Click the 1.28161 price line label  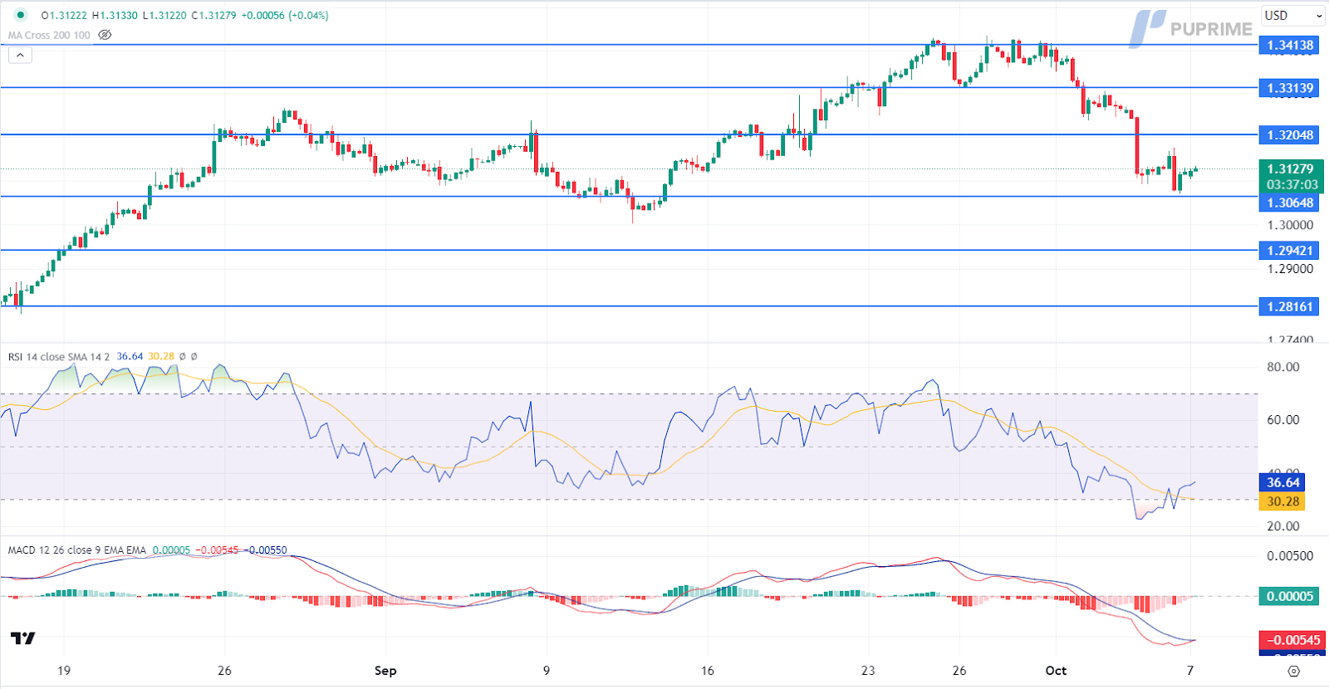point(1289,307)
